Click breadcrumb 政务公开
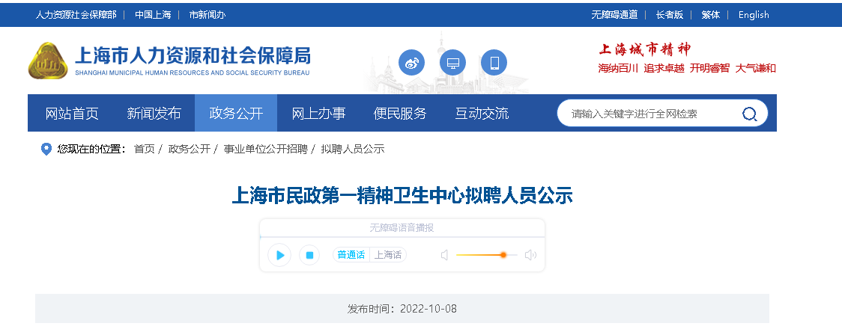 click(189, 149)
